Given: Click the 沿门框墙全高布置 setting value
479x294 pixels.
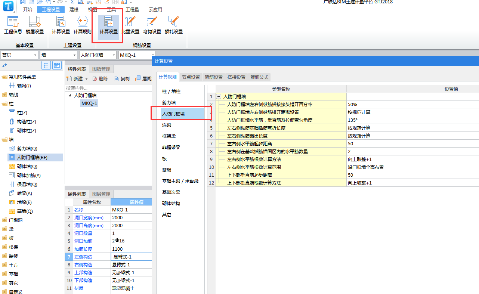Looking at the screenshot, I should click(x=412, y=167).
